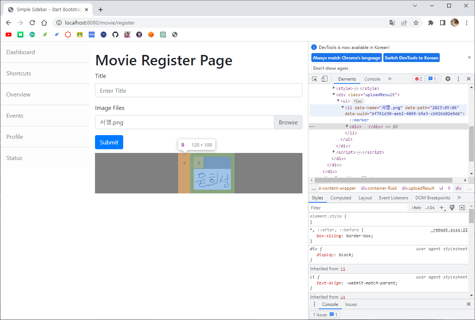Click Don't show again
The width and height of the screenshot is (475, 320).
pyautogui.click(x=331, y=68)
